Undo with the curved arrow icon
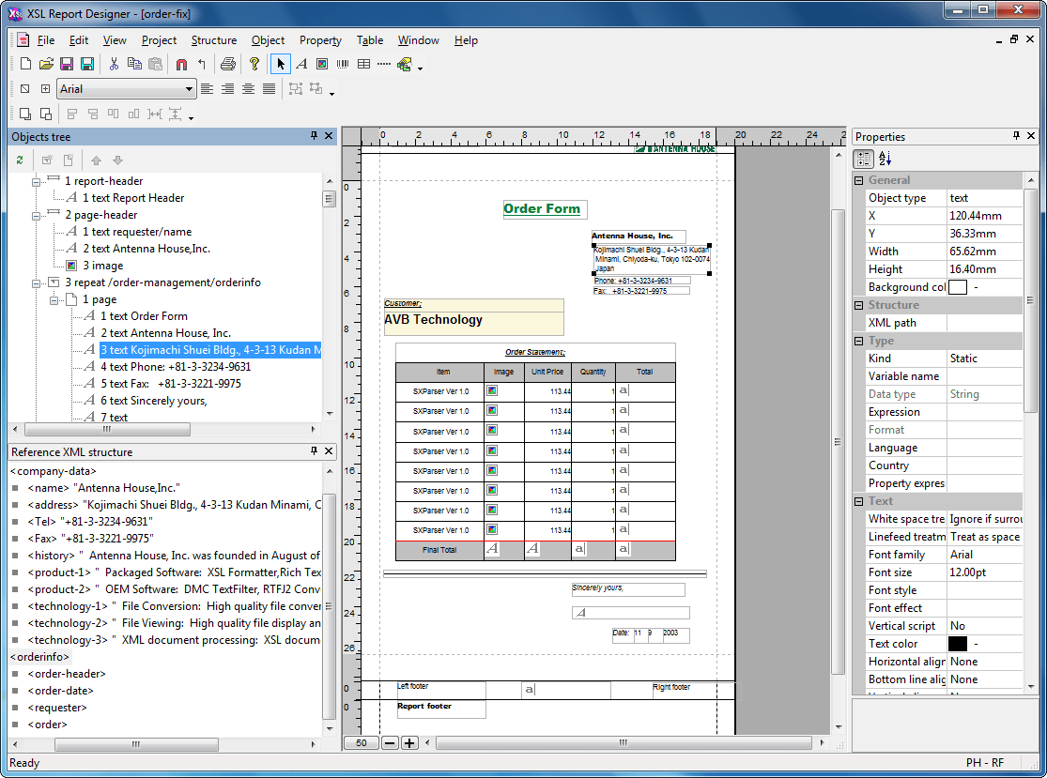1047x778 pixels. (x=202, y=64)
